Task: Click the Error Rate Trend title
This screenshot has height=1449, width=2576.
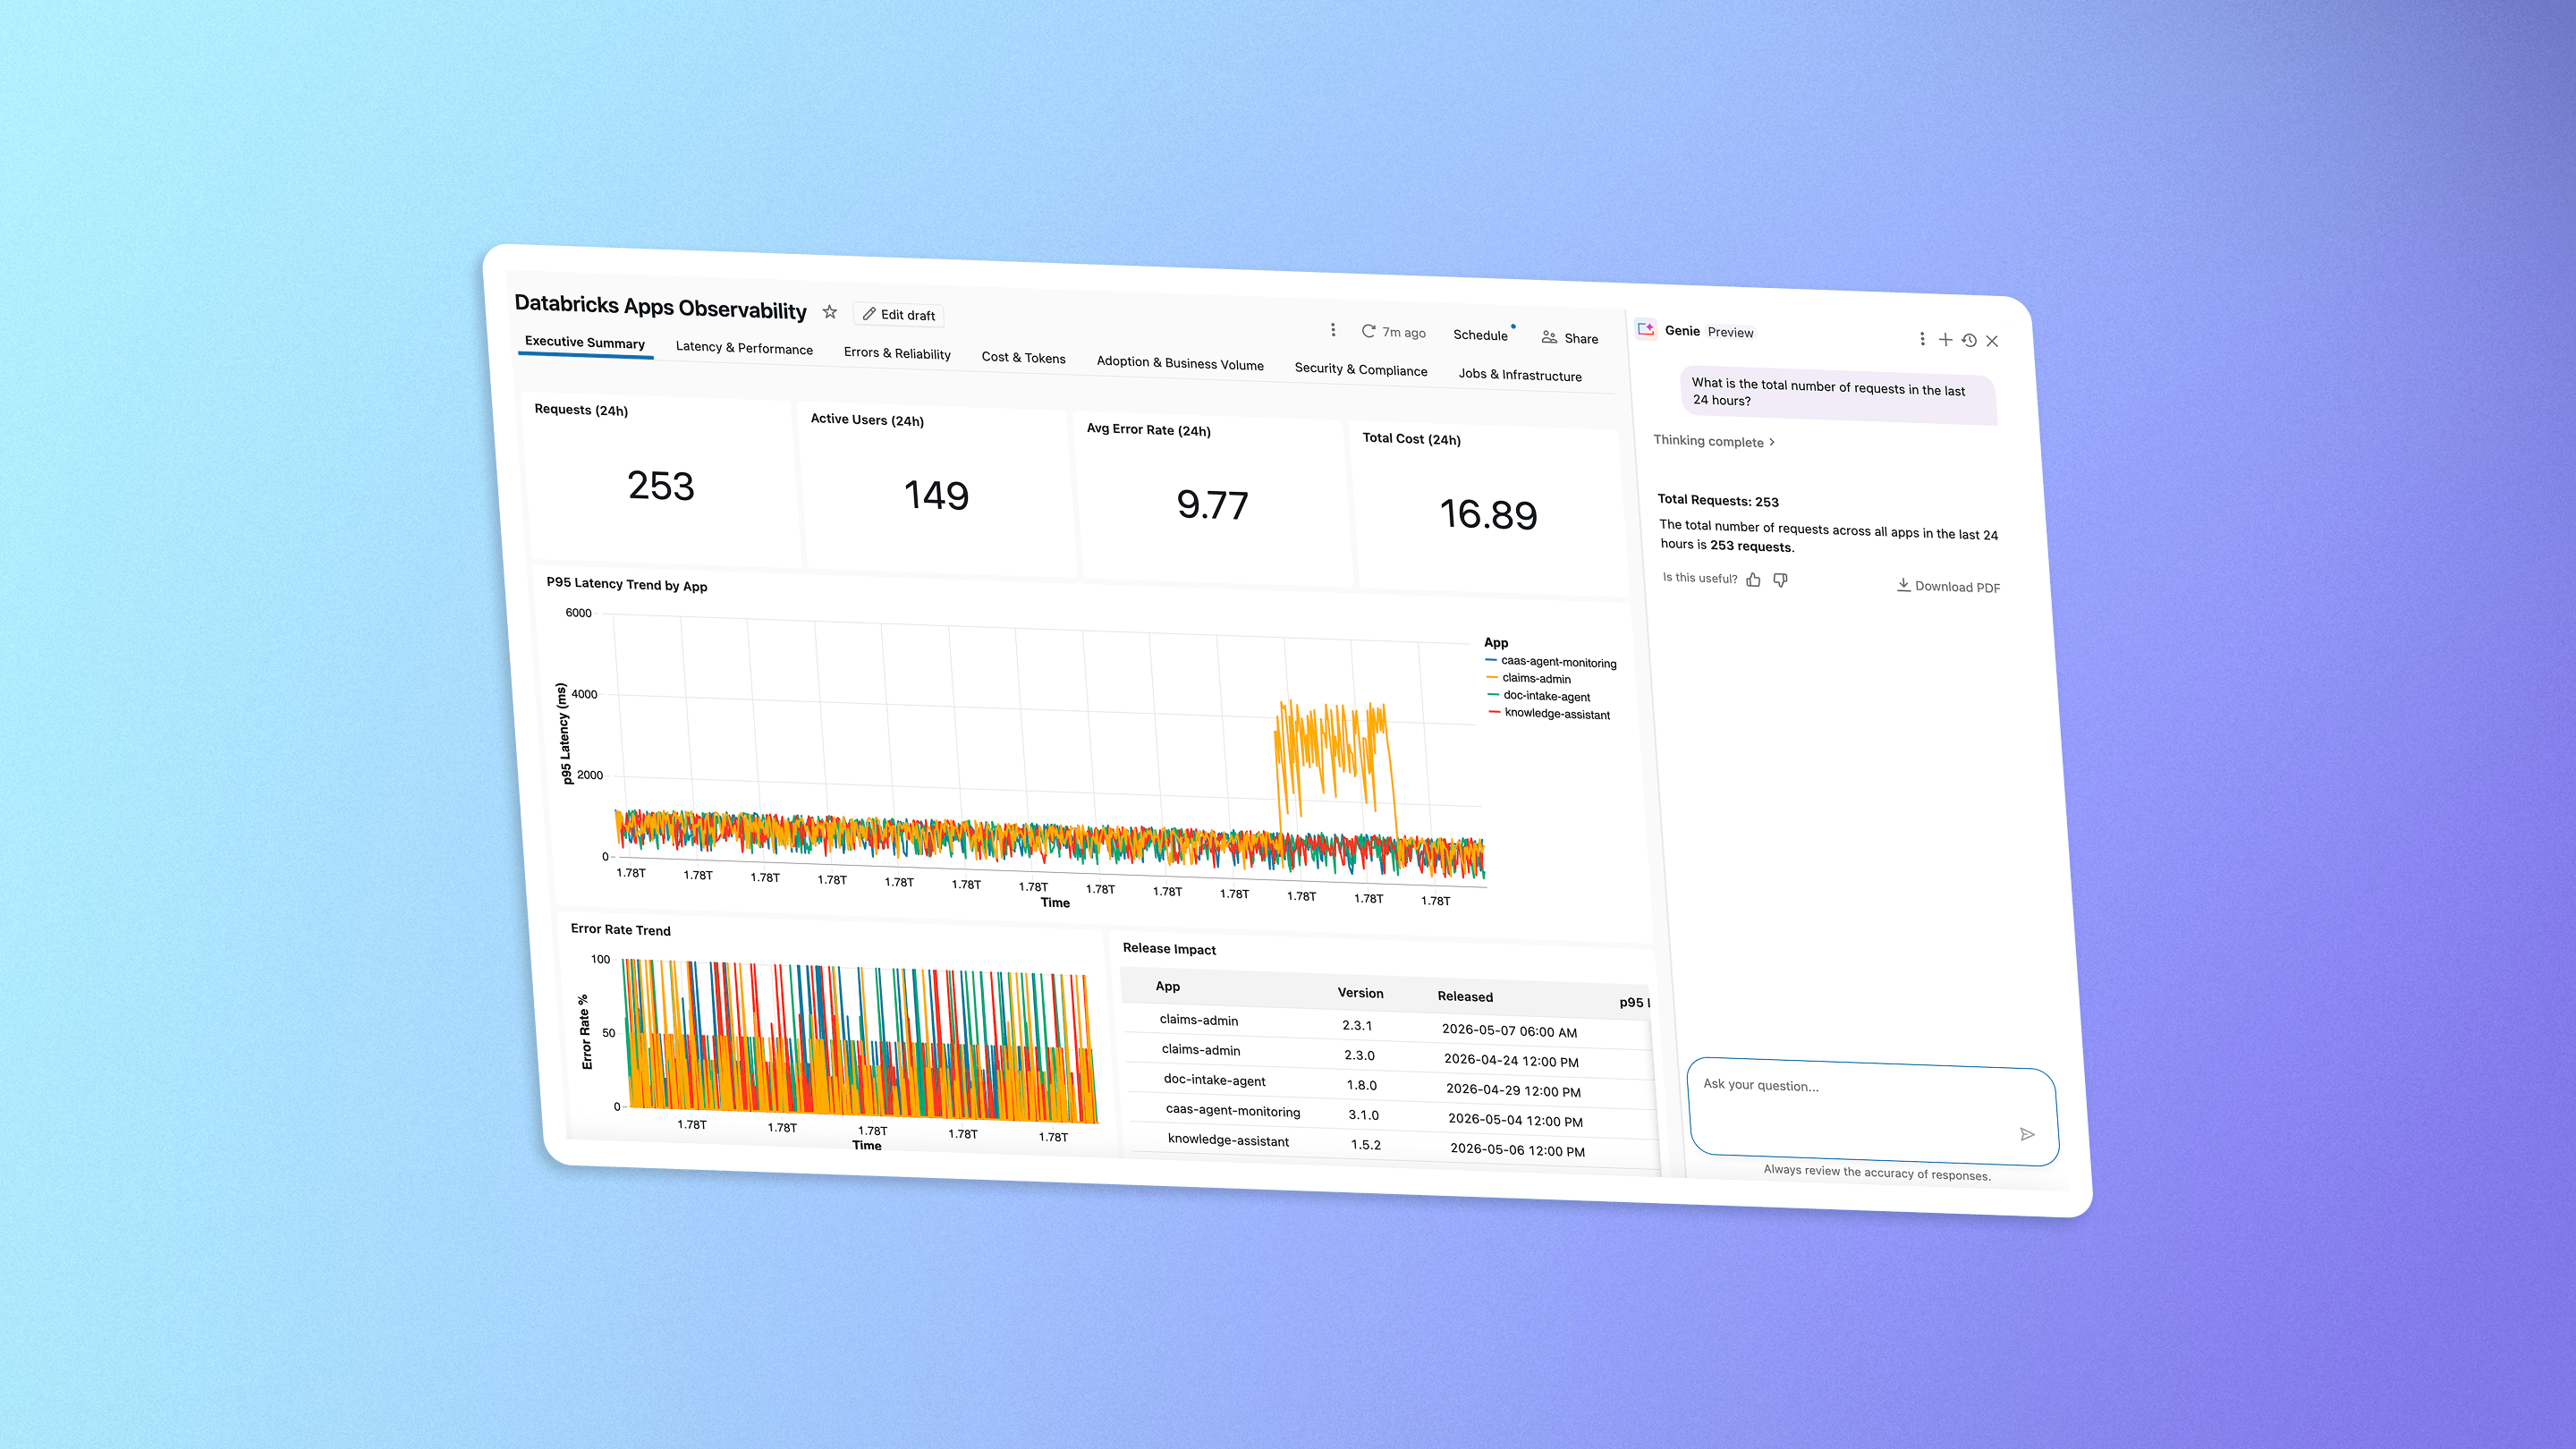Action: 620,930
